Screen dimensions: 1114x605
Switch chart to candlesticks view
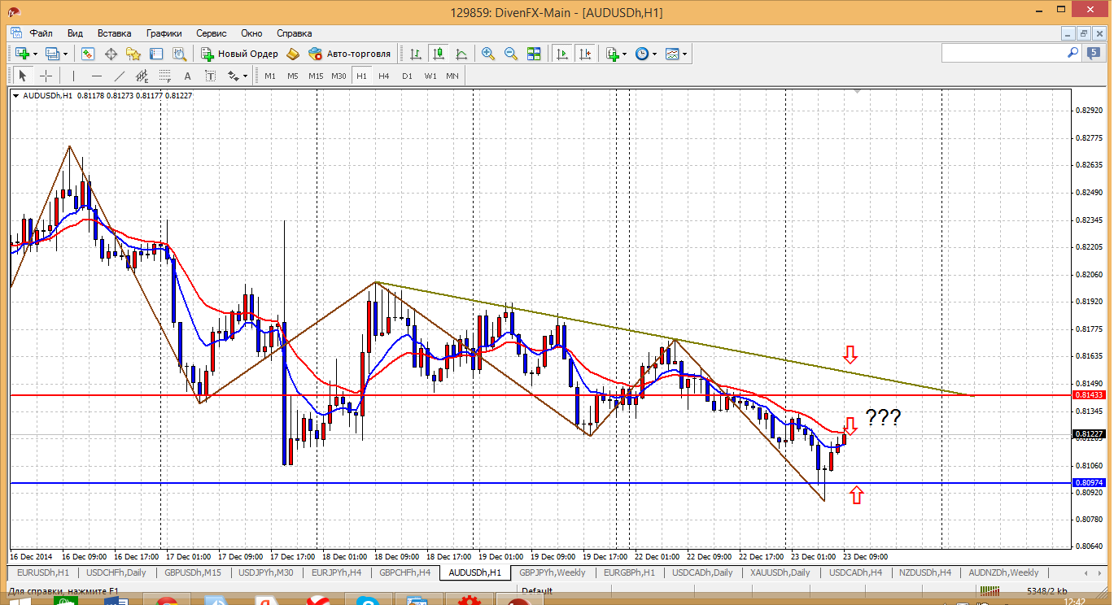coord(439,54)
